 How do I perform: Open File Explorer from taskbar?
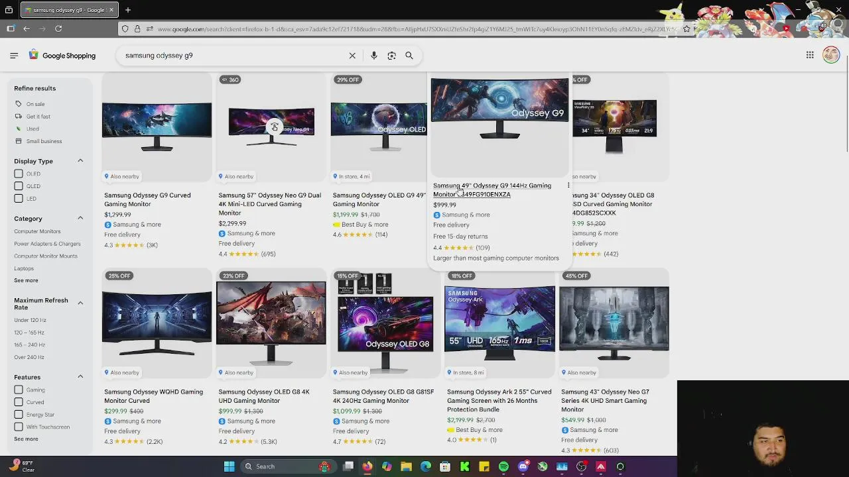tap(406, 466)
